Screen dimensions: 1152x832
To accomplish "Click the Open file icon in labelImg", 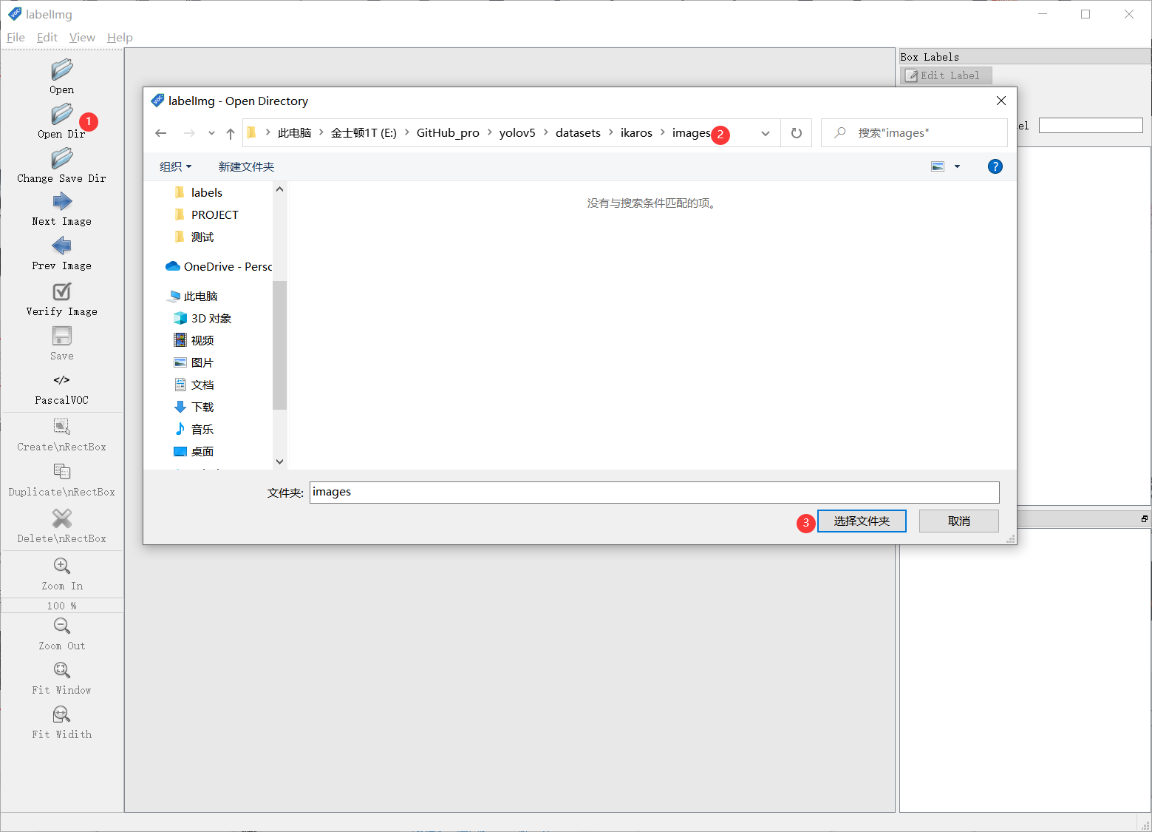I will (x=62, y=70).
